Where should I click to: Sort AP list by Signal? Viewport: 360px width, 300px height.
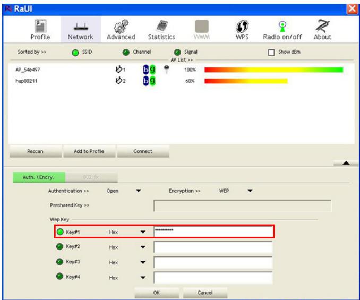point(177,53)
